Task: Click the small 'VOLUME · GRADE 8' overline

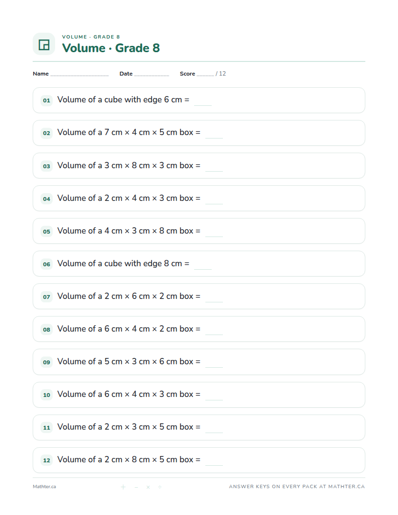Action: 91,37
